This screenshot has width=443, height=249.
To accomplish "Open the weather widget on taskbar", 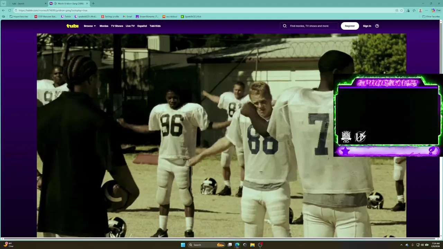I will [x=9, y=245].
